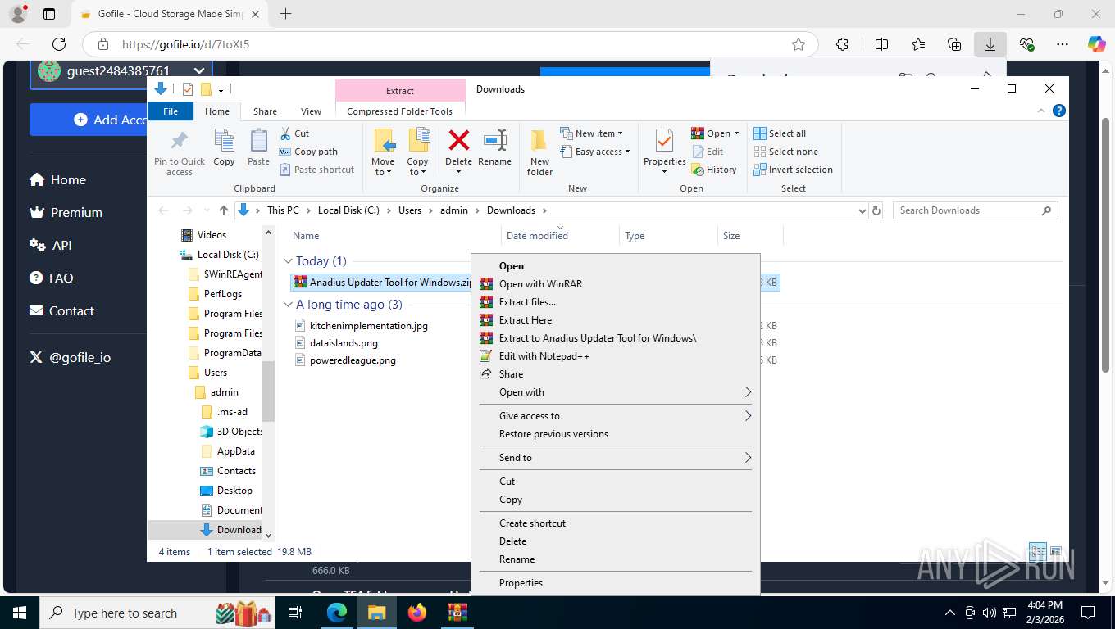
Task: Collapse the A long time ago group
Action: pos(288,305)
